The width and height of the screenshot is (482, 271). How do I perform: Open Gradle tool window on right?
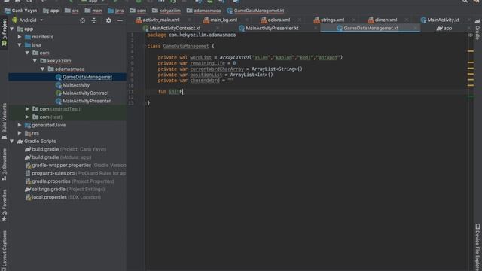point(477,29)
